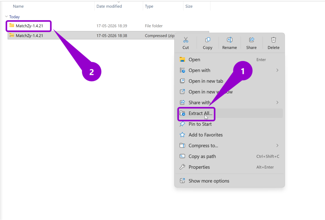
Task: Click the icon beside Open in new tab
Action: [x=182, y=81]
